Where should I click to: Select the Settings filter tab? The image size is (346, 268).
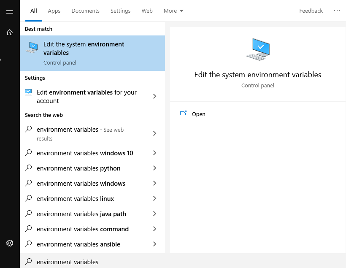120,11
